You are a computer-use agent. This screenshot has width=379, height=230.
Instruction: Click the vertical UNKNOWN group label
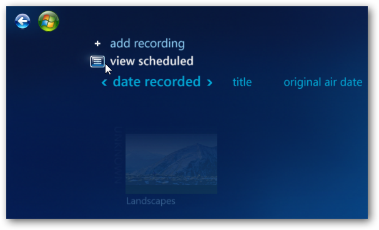[117, 155]
